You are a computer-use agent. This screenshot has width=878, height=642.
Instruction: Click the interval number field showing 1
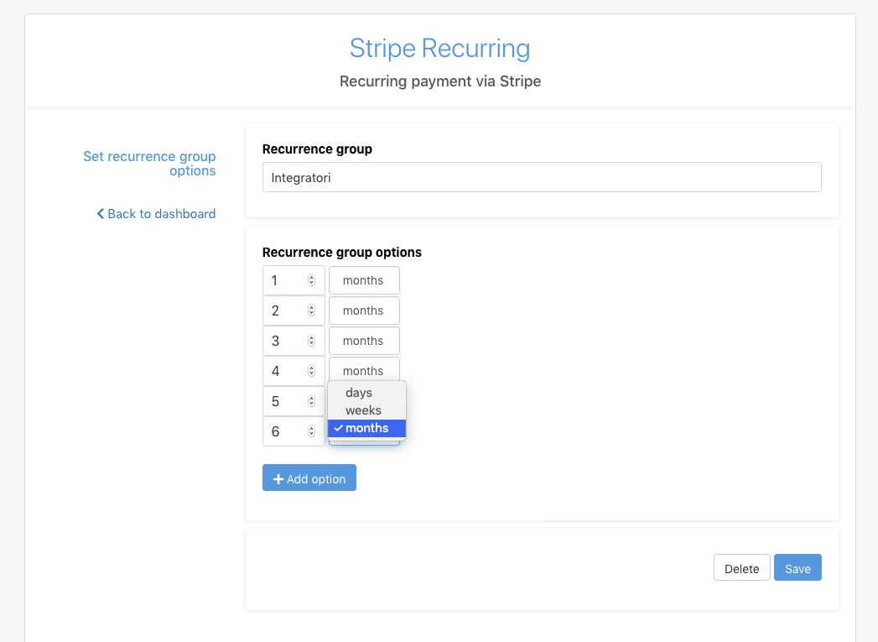294,280
